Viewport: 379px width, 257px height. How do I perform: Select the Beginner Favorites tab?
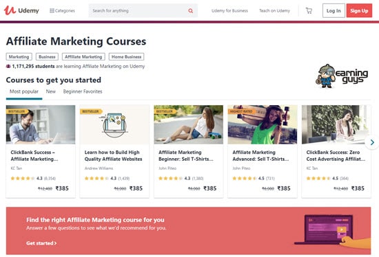coord(83,91)
